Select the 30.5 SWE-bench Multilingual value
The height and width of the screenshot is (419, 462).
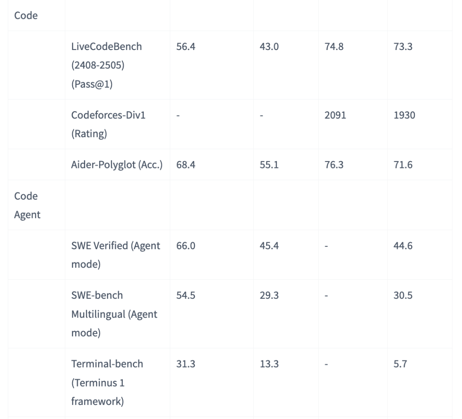pos(403,295)
